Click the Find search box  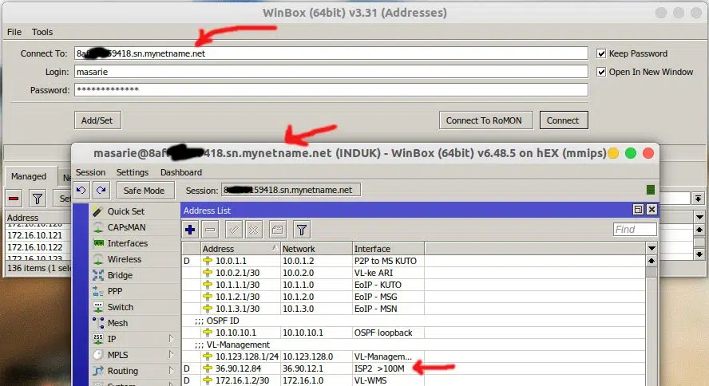(x=635, y=230)
